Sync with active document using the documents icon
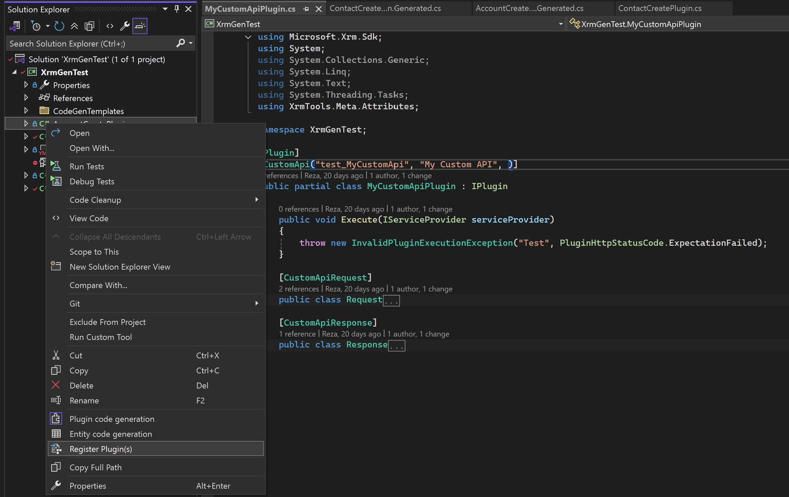 pos(90,26)
